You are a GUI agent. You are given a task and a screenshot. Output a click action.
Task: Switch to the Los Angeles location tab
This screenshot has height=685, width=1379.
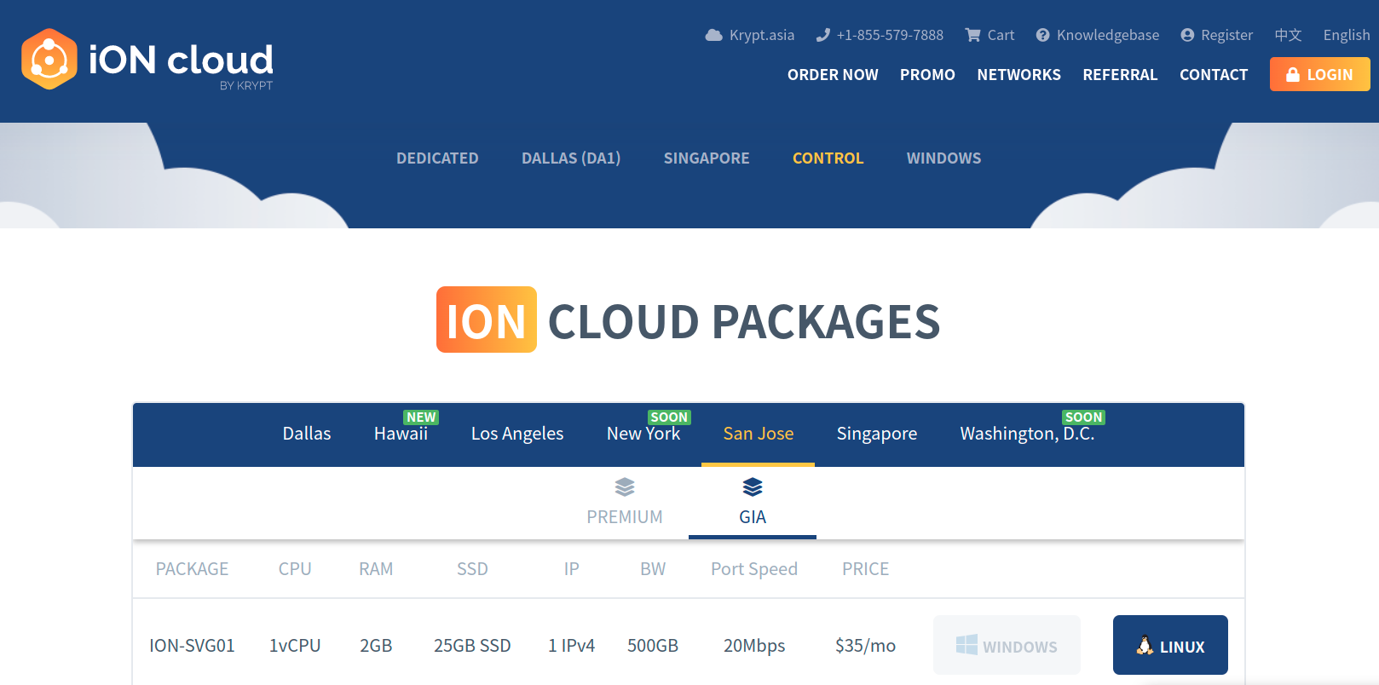(517, 434)
